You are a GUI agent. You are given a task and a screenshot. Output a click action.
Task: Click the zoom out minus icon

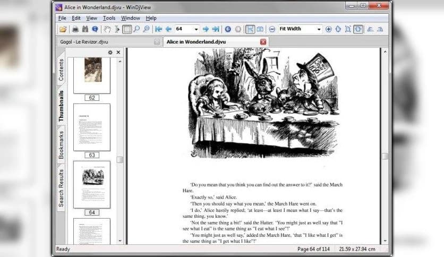[x=272, y=29]
